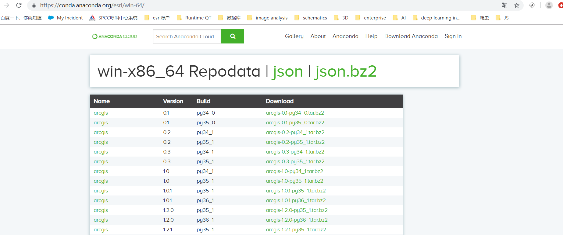Reload the page with the refresh icon

coord(19,5)
